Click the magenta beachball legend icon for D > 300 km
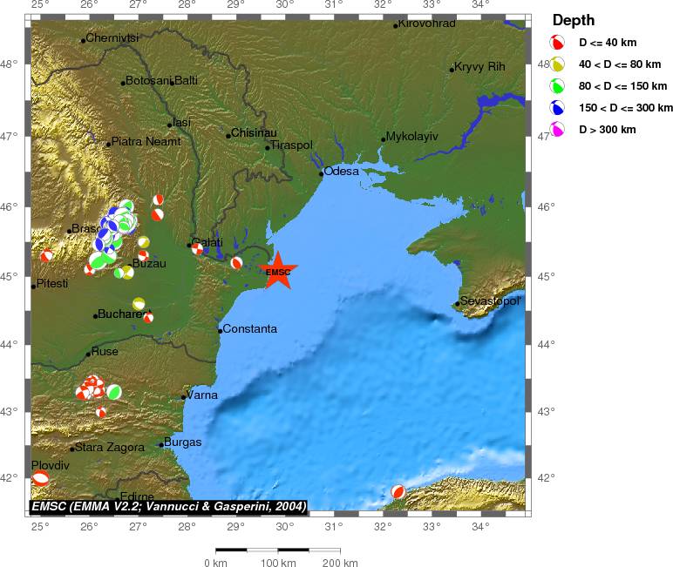The height and width of the screenshot is (567, 673). [x=557, y=130]
